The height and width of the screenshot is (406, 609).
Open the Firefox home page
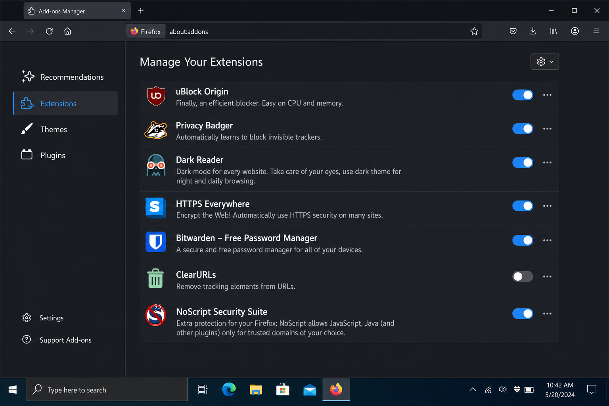click(x=68, y=31)
